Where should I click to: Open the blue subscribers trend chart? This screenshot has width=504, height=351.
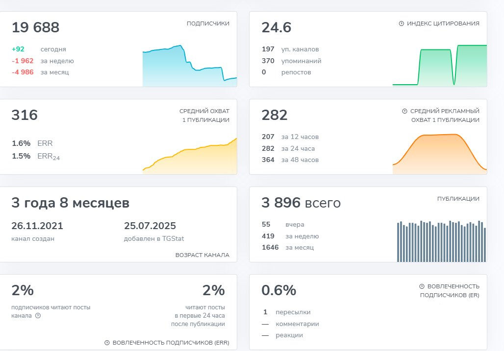pos(189,66)
